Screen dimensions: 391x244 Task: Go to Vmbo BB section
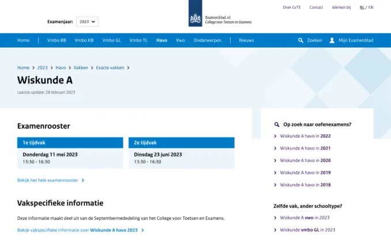pos(57,40)
